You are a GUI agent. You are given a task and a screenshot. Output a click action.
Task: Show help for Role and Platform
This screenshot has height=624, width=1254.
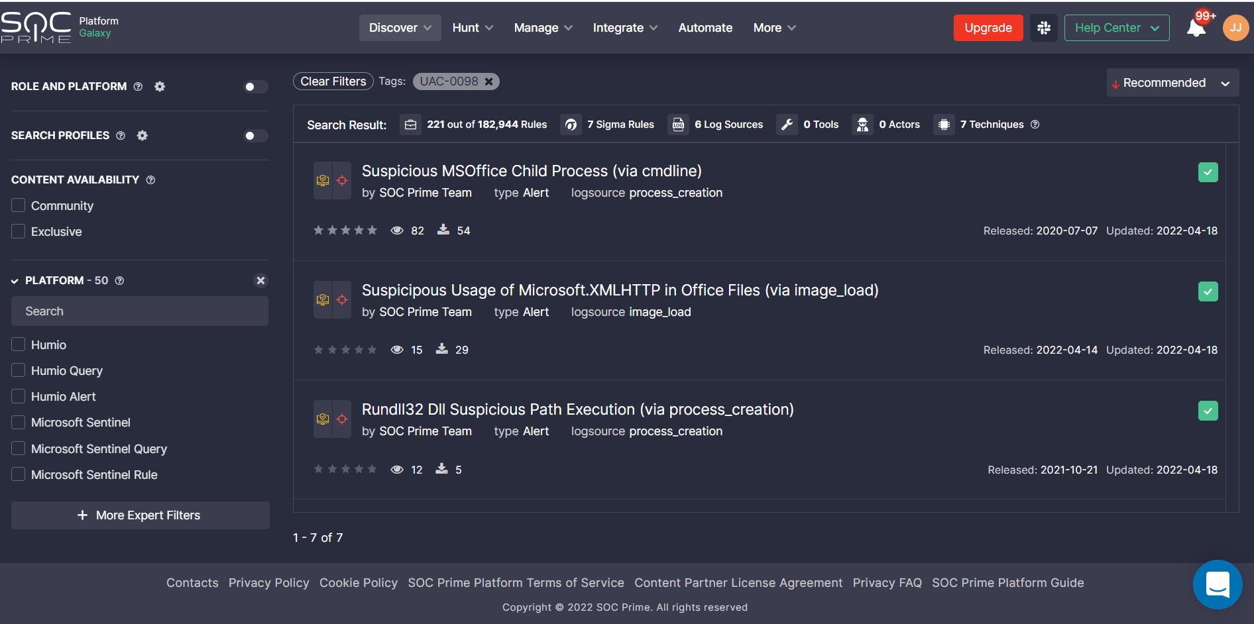point(138,87)
